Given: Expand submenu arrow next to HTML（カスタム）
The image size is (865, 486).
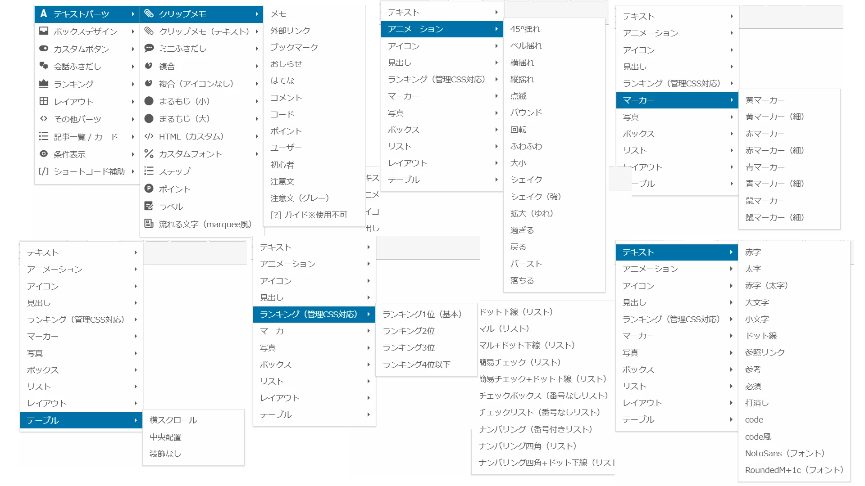Looking at the screenshot, I should click(x=257, y=136).
